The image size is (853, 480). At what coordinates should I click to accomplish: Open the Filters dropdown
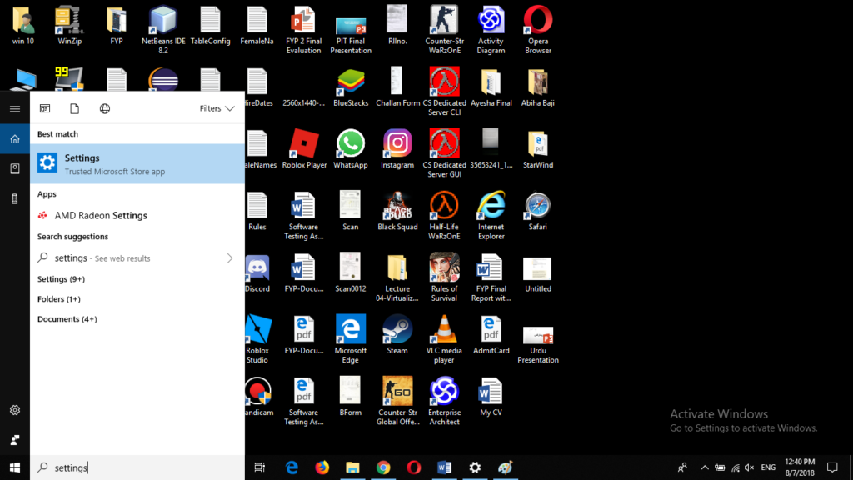click(217, 108)
